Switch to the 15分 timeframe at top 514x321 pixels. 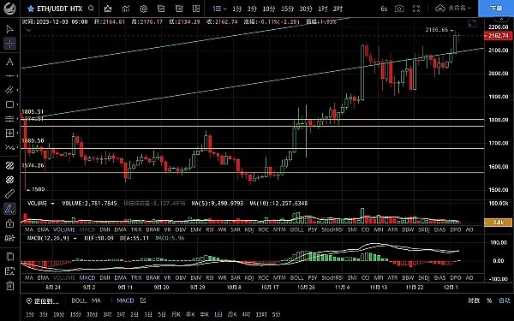pos(287,9)
